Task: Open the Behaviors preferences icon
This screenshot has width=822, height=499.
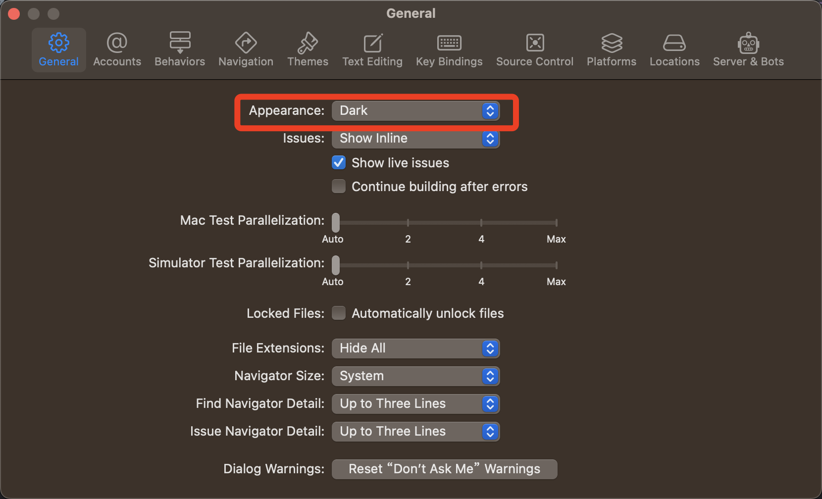Action: (180, 44)
